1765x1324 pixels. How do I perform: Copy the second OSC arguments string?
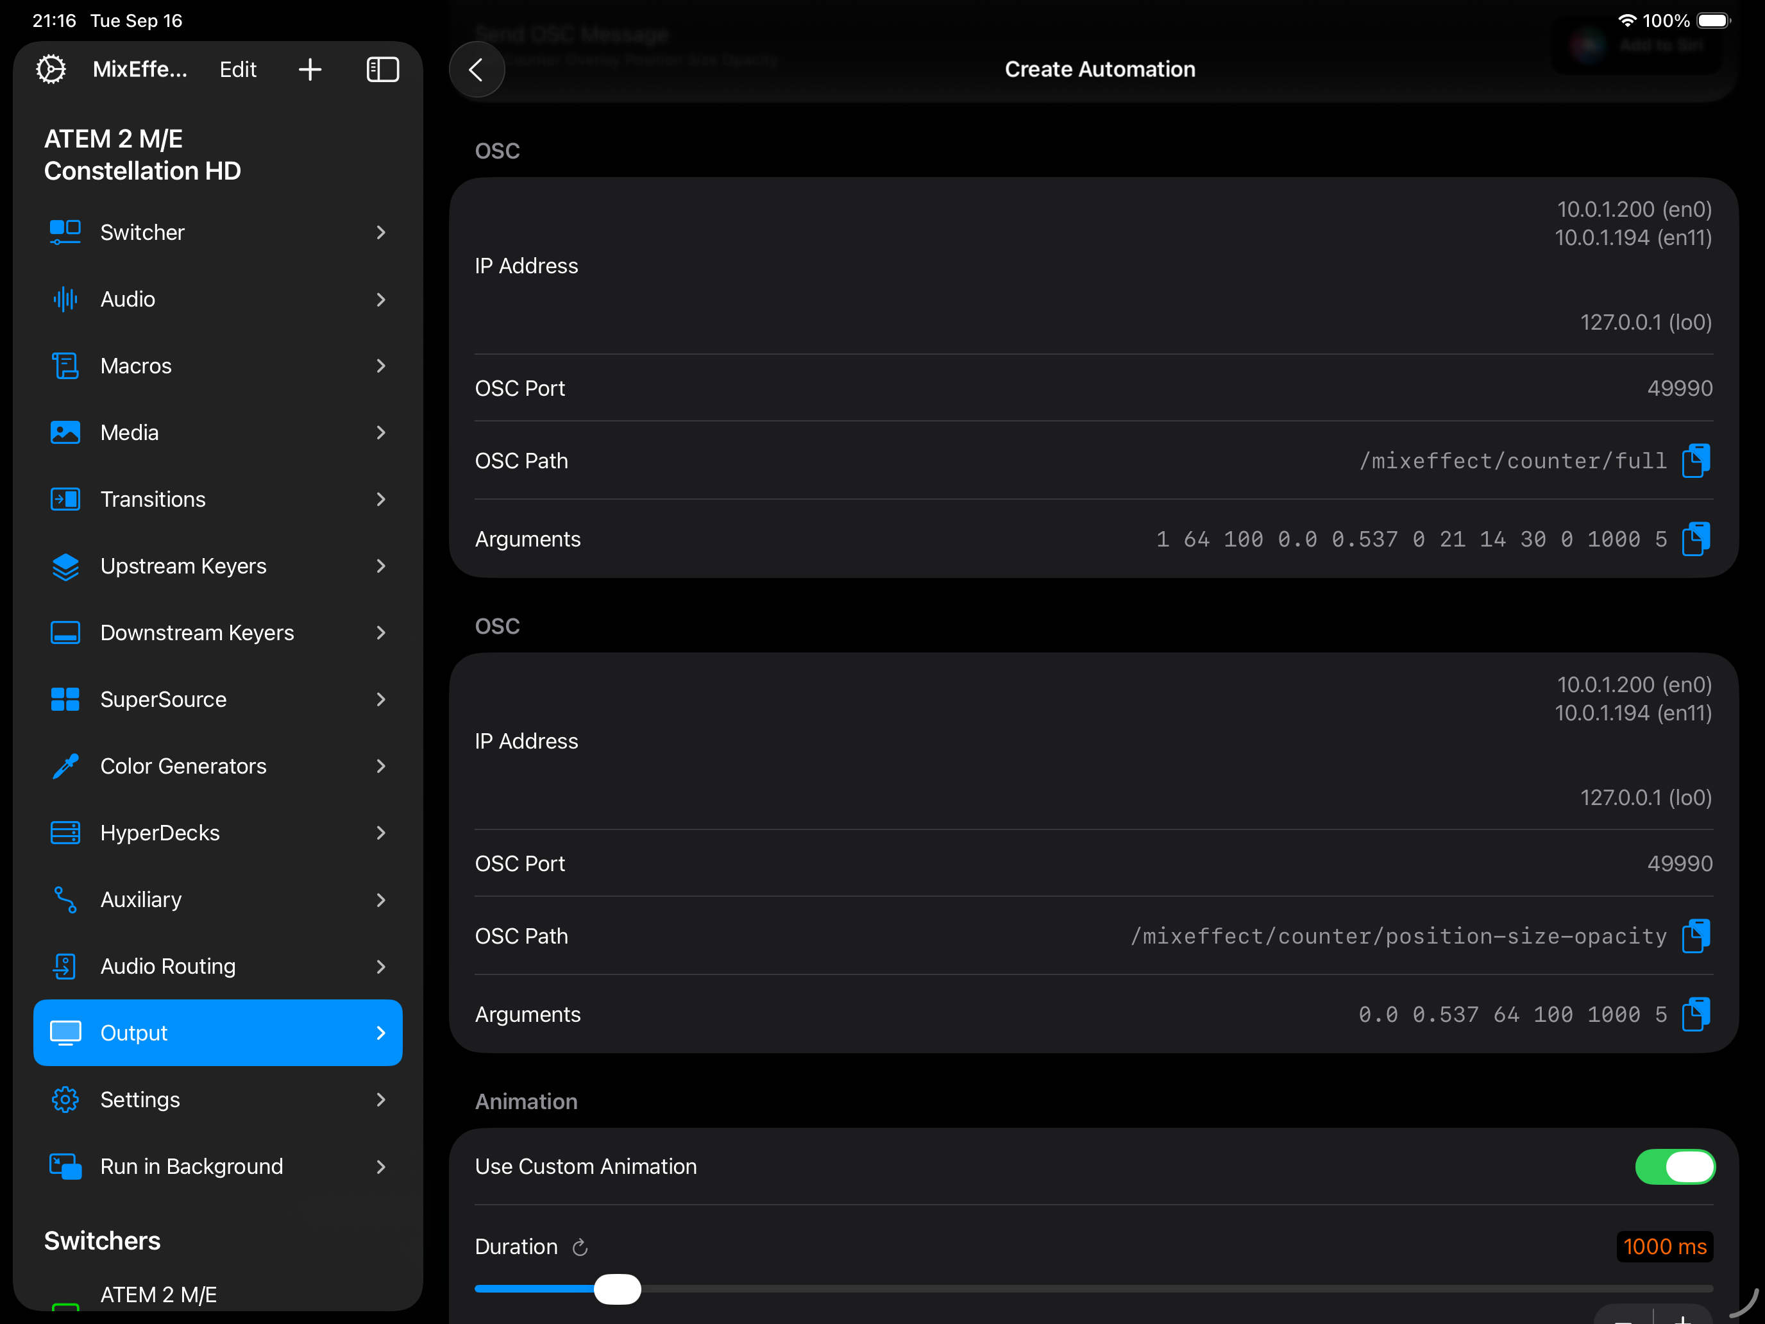click(x=1695, y=1014)
